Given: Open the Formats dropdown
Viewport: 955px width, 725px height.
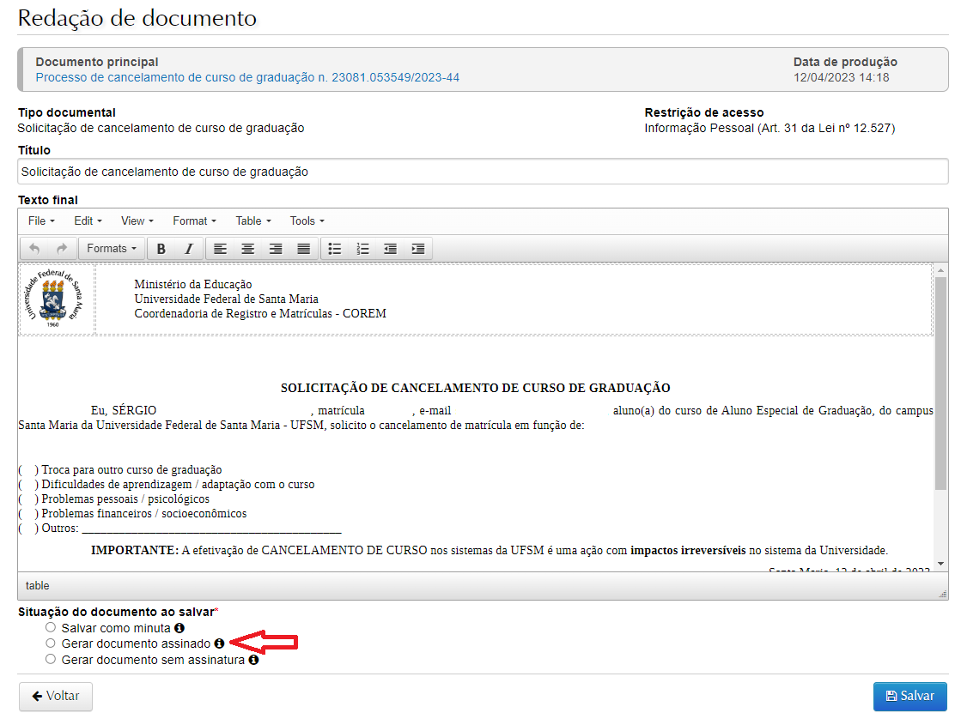Looking at the screenshot, I should pos(112,249).
